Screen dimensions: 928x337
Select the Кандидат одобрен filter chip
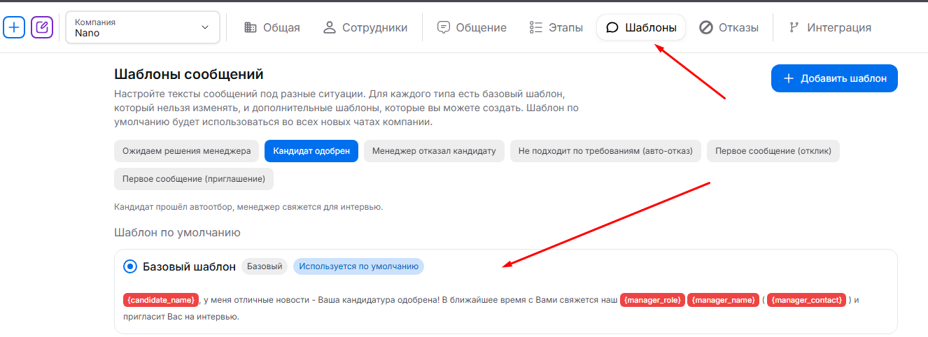pos(311,150)
